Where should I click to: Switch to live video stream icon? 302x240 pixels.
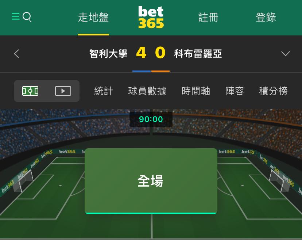click(x=63, y=91)
